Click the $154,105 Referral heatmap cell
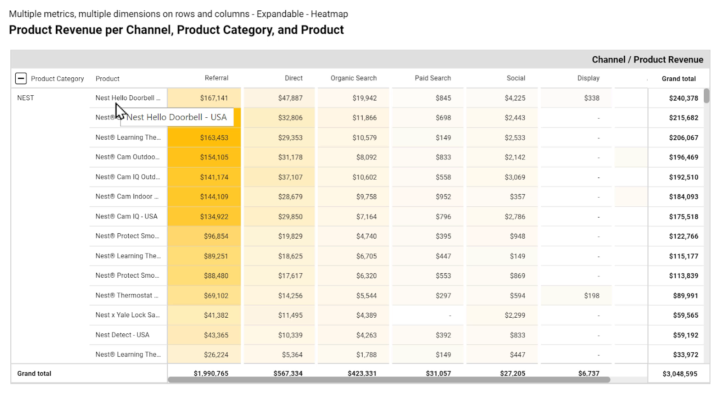720x395 pixels. 204,157
